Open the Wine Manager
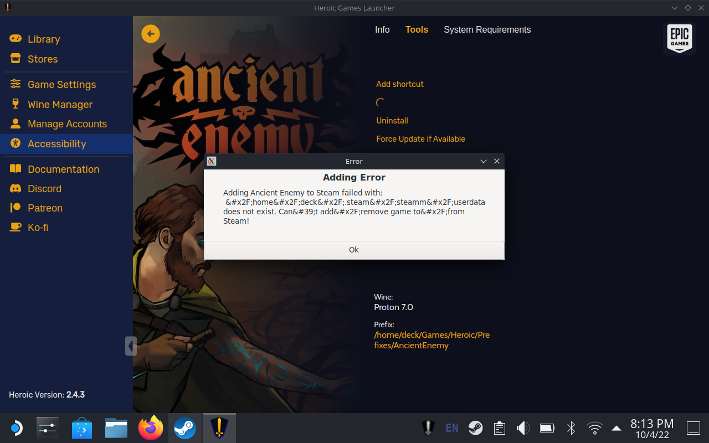 [60, 104]
